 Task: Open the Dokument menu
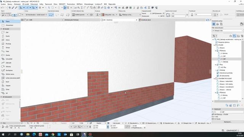[x=34, y=4]
